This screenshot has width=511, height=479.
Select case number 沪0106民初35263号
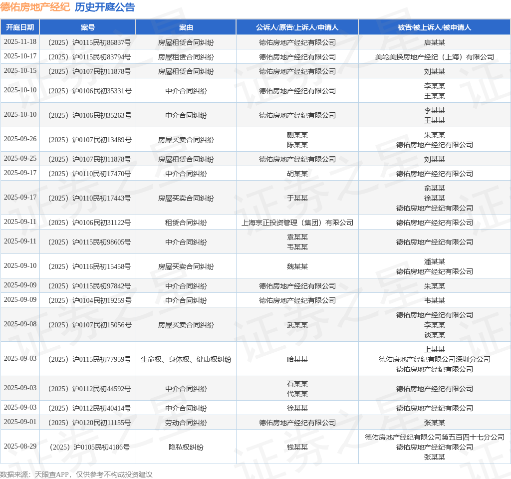(x=90, y=115)
